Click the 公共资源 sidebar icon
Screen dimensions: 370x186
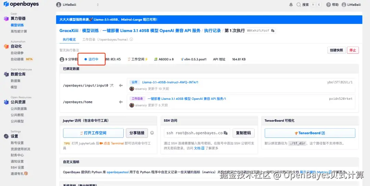click(x=6, y=102)
